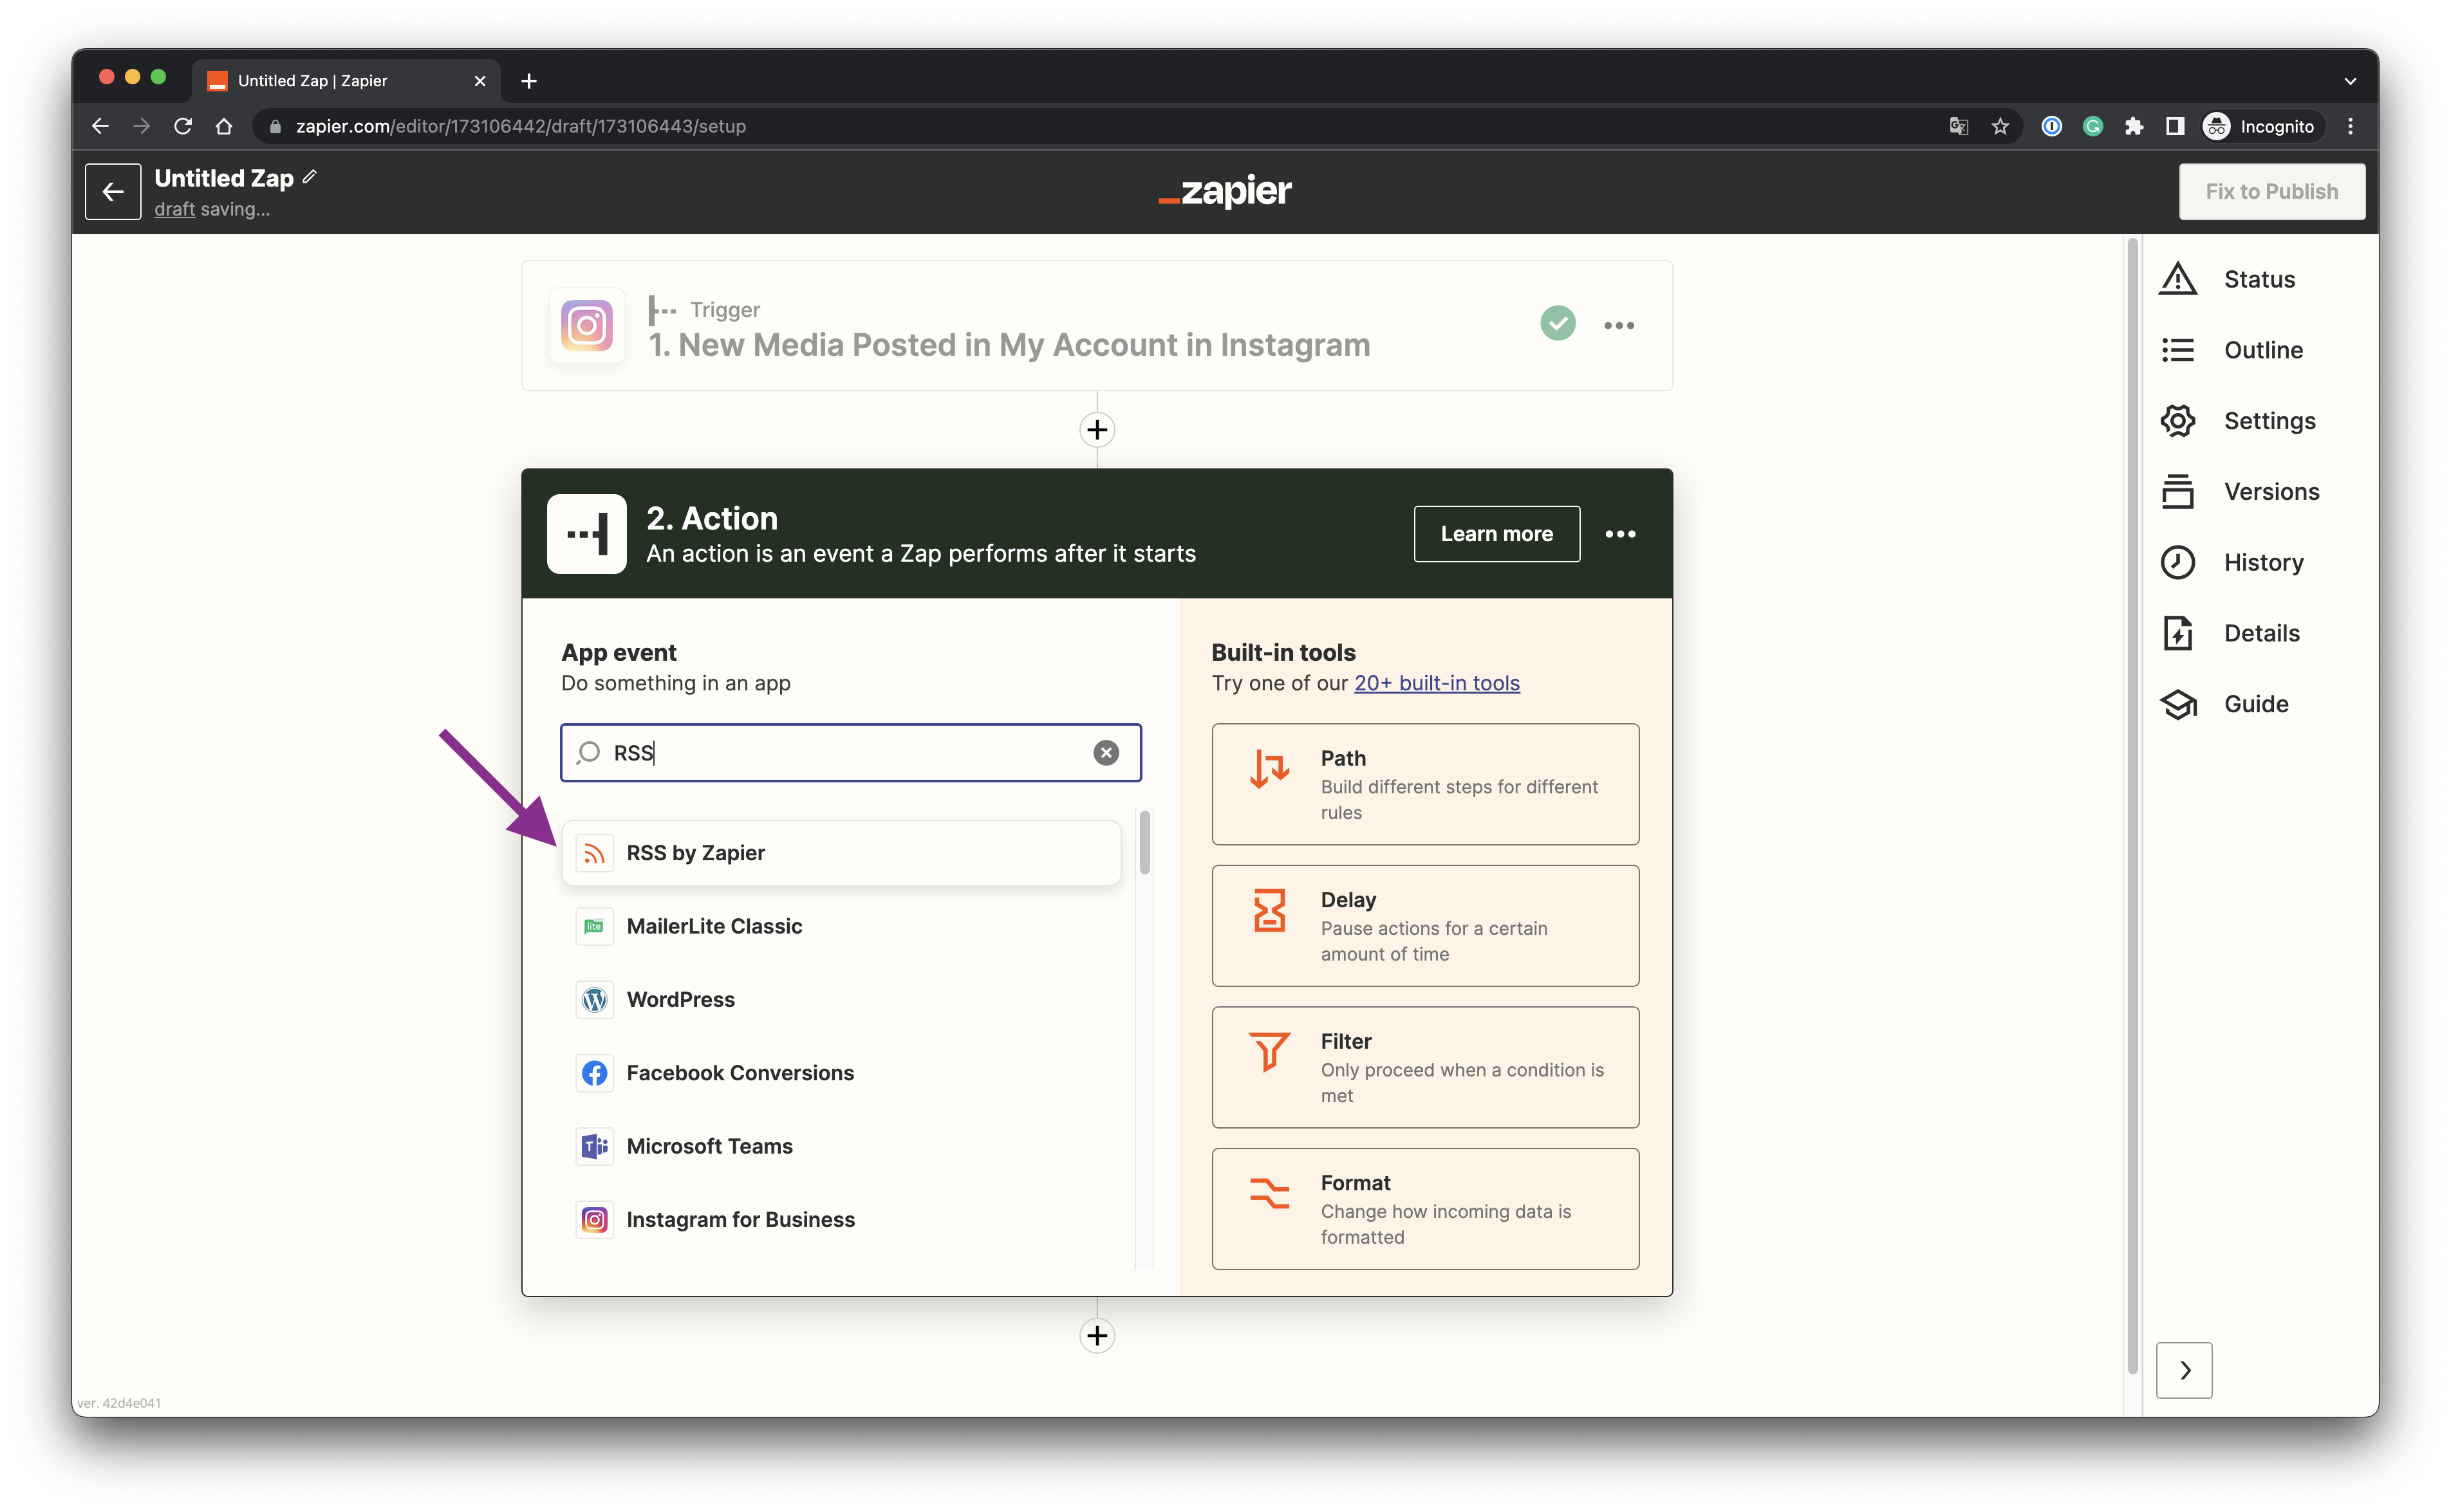This screenshot has width=2451, height=1512.
Task: Open browser extensions puzzle icon
Action: pos(2133,126)
